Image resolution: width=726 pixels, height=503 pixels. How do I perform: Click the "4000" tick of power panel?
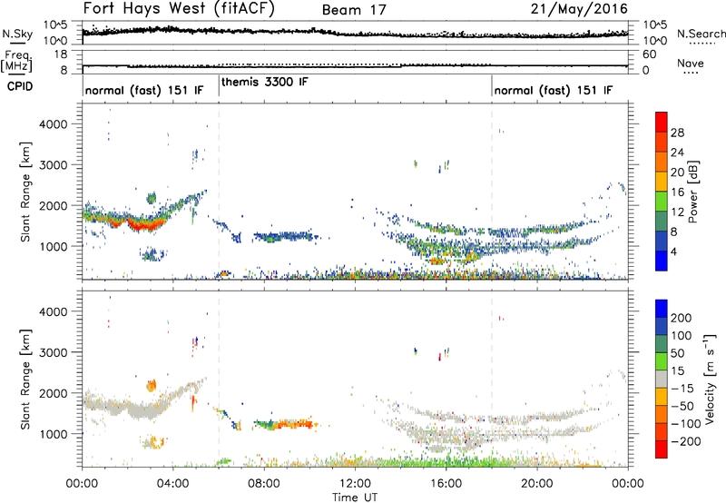click(53, 124)
